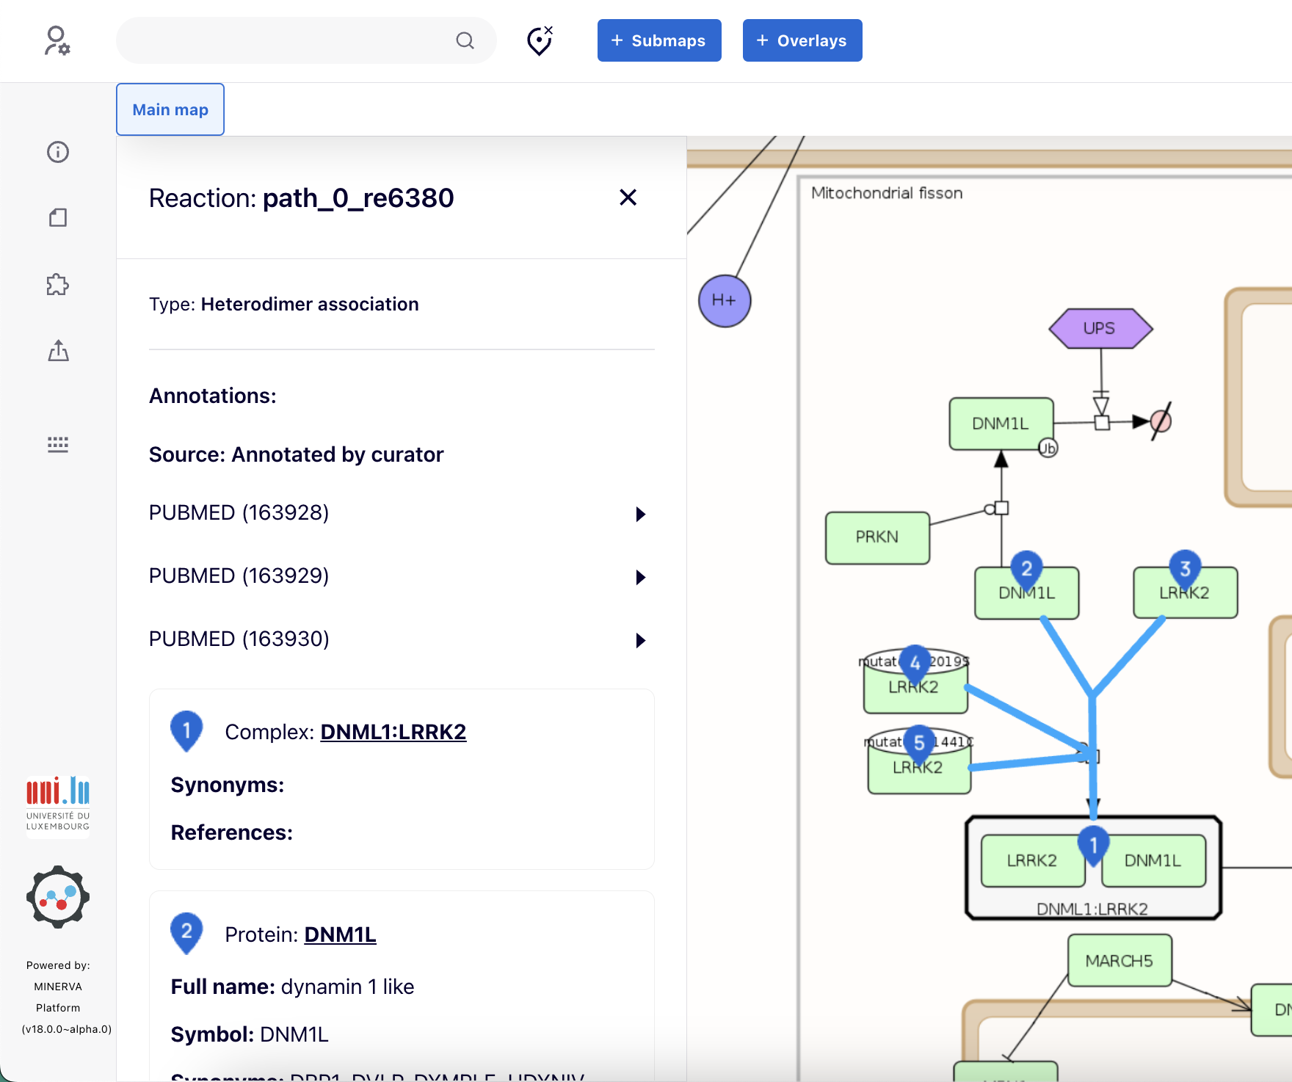Open the legend keyboard icon

[58, 444]
